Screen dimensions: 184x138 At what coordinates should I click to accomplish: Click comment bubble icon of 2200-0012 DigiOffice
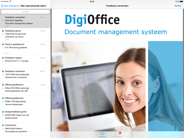(6, 26)
